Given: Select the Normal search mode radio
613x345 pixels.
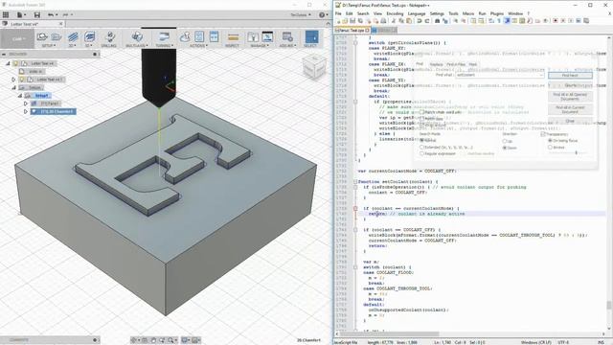Looking at the screenshot, I should click(x=421, y=141).
